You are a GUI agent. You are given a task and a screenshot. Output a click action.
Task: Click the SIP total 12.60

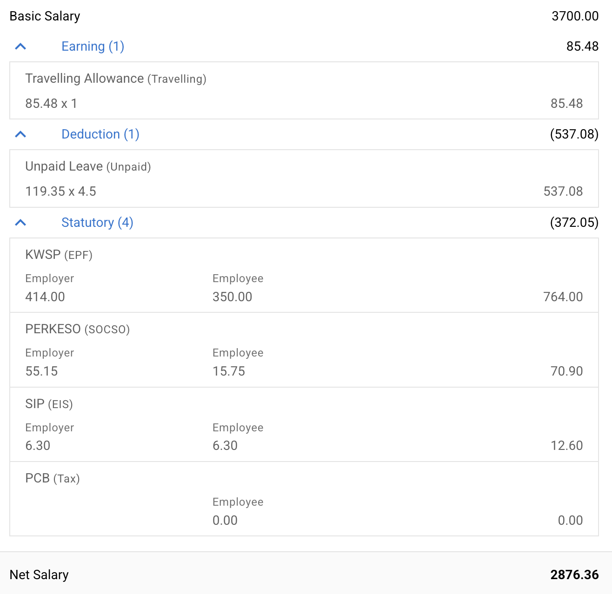[x=566, y=446]
